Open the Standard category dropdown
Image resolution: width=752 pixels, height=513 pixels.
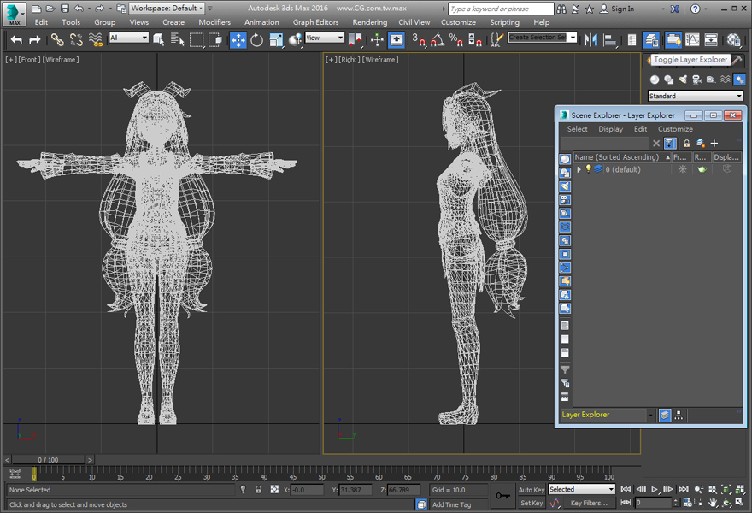point(696,96)
